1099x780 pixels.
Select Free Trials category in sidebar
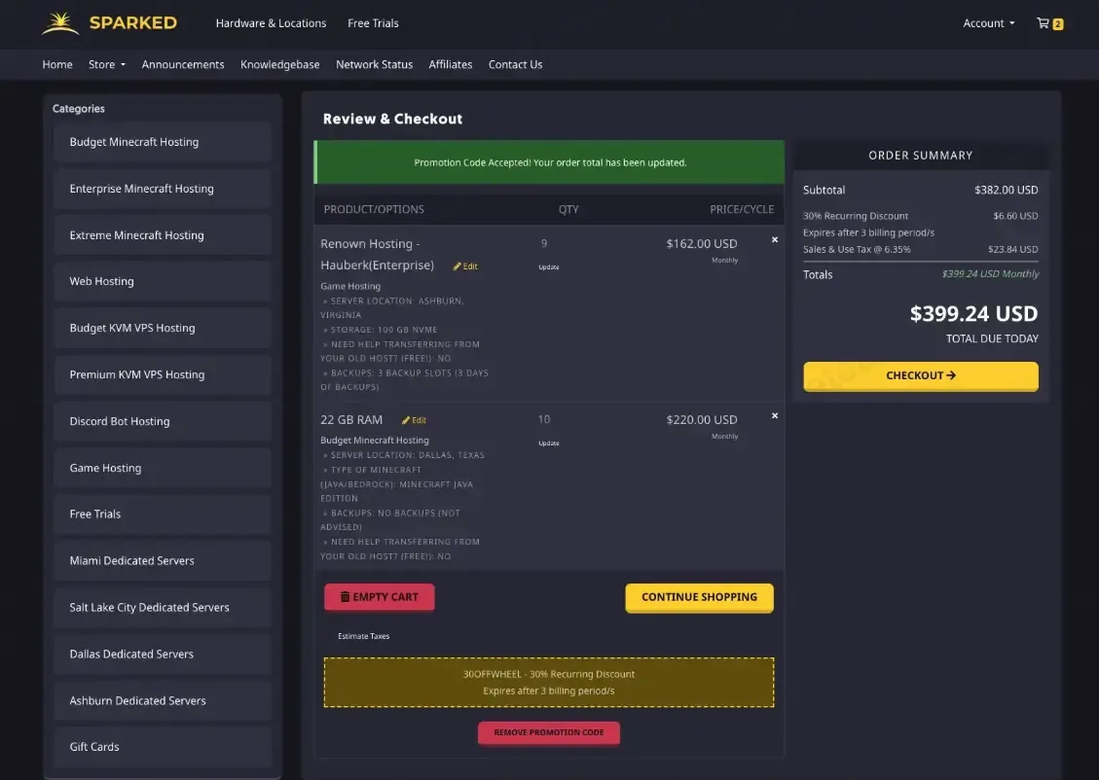pyautogui.click(x=163, y=514)
